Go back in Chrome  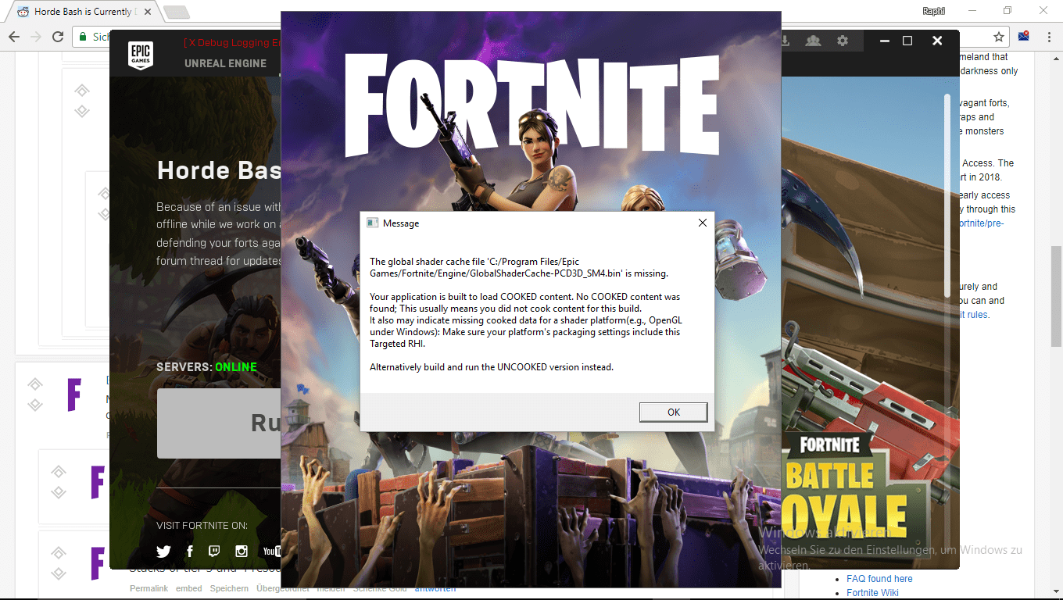click(x=14, y=37)
